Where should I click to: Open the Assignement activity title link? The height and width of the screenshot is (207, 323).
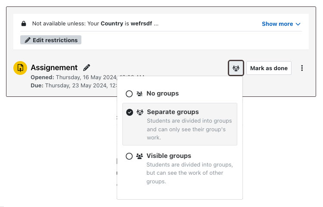54,68
